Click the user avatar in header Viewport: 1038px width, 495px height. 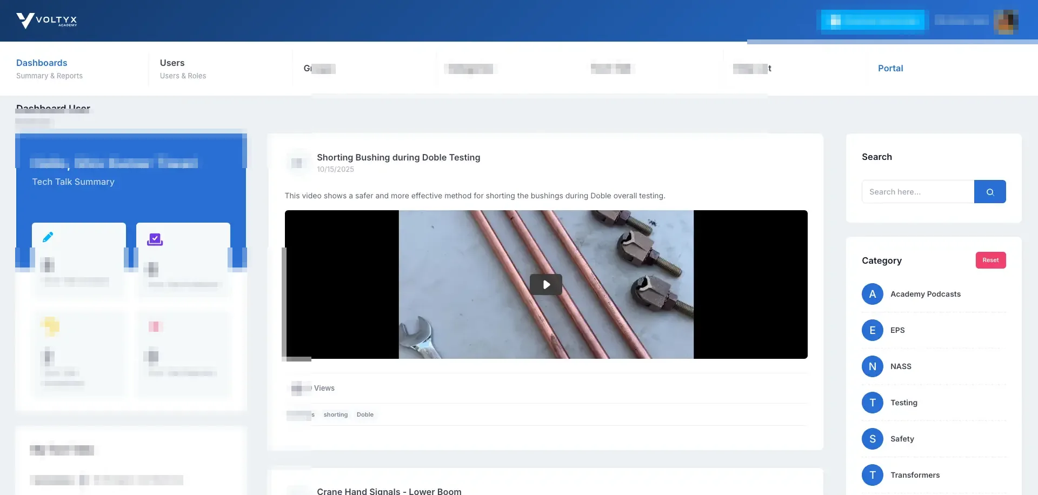(1006, 21)
